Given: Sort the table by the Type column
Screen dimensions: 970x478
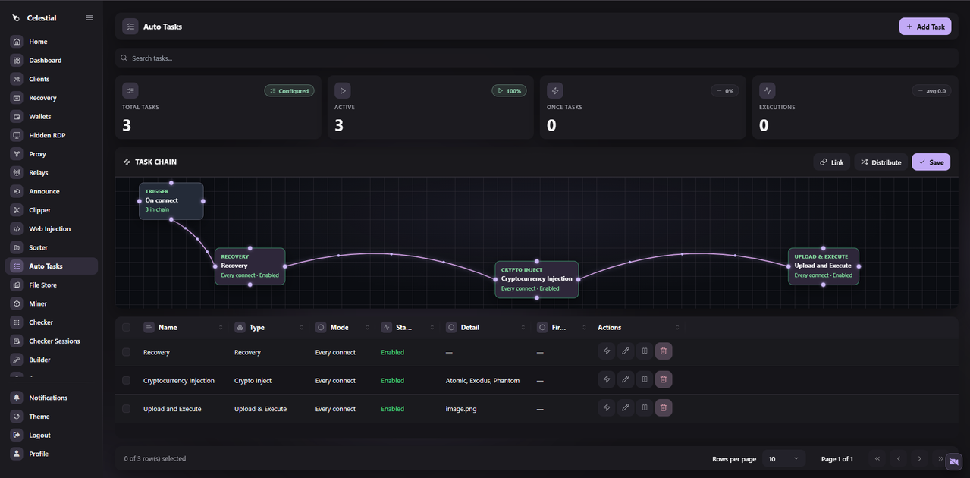Looking at the screenshot, I should click(269, 328).
